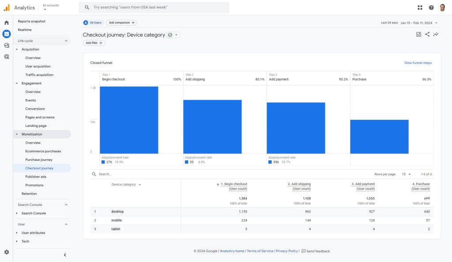Open User acquisition report

click(38, 66)
